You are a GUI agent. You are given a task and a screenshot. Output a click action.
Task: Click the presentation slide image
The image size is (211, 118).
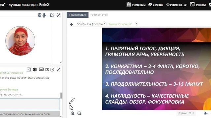(156, 69)
